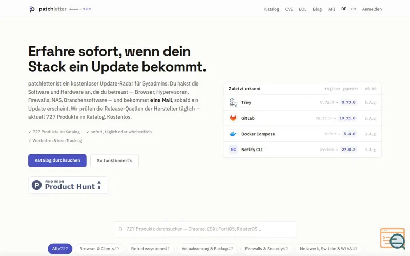Click the bold eine Mail text

coord(161,100)
